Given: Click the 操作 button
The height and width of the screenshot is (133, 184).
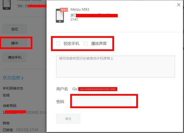Looking at the screenshot, I should point(15,43).
